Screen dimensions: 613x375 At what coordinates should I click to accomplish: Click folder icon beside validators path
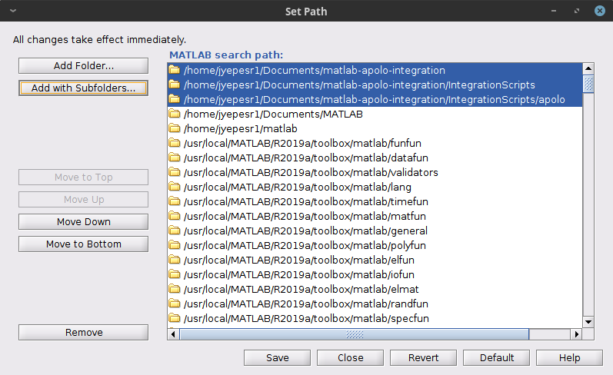click(x=175, y=172)
